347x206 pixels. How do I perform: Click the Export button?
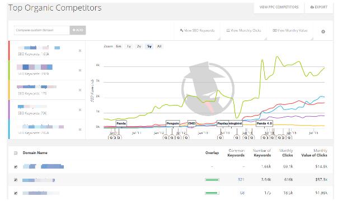coord(319,7)
